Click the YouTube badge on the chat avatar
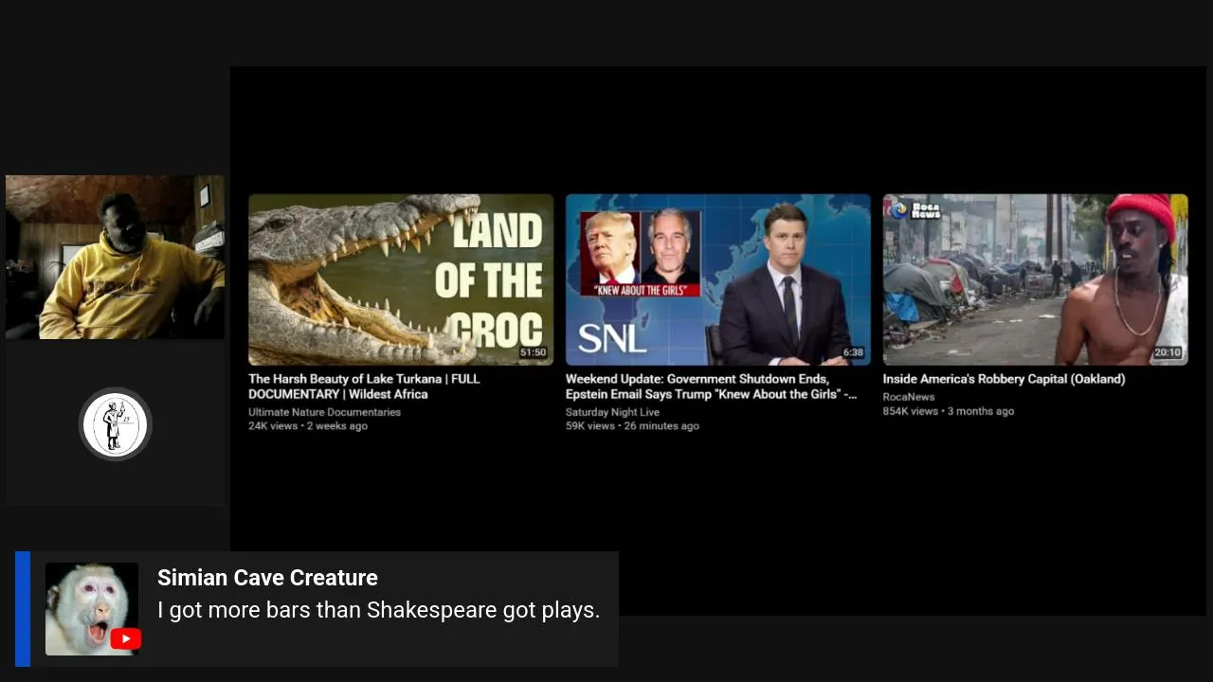The height and width of the screenshot is (682, 1213). tap(126, 639)
